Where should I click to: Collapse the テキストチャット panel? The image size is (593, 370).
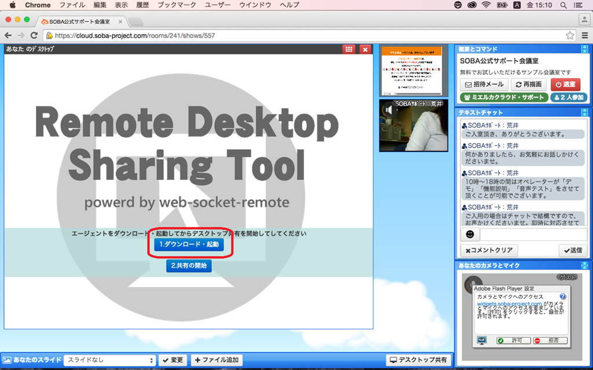pos(584,113)
